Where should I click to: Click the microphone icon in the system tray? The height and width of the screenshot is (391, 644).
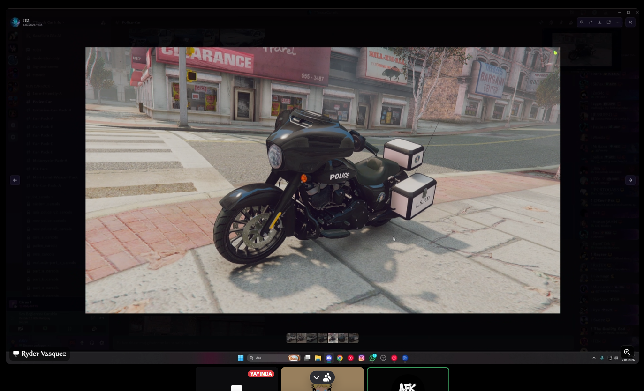[602, 358]
